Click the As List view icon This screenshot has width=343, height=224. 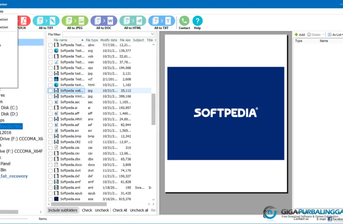pos(329,35)
